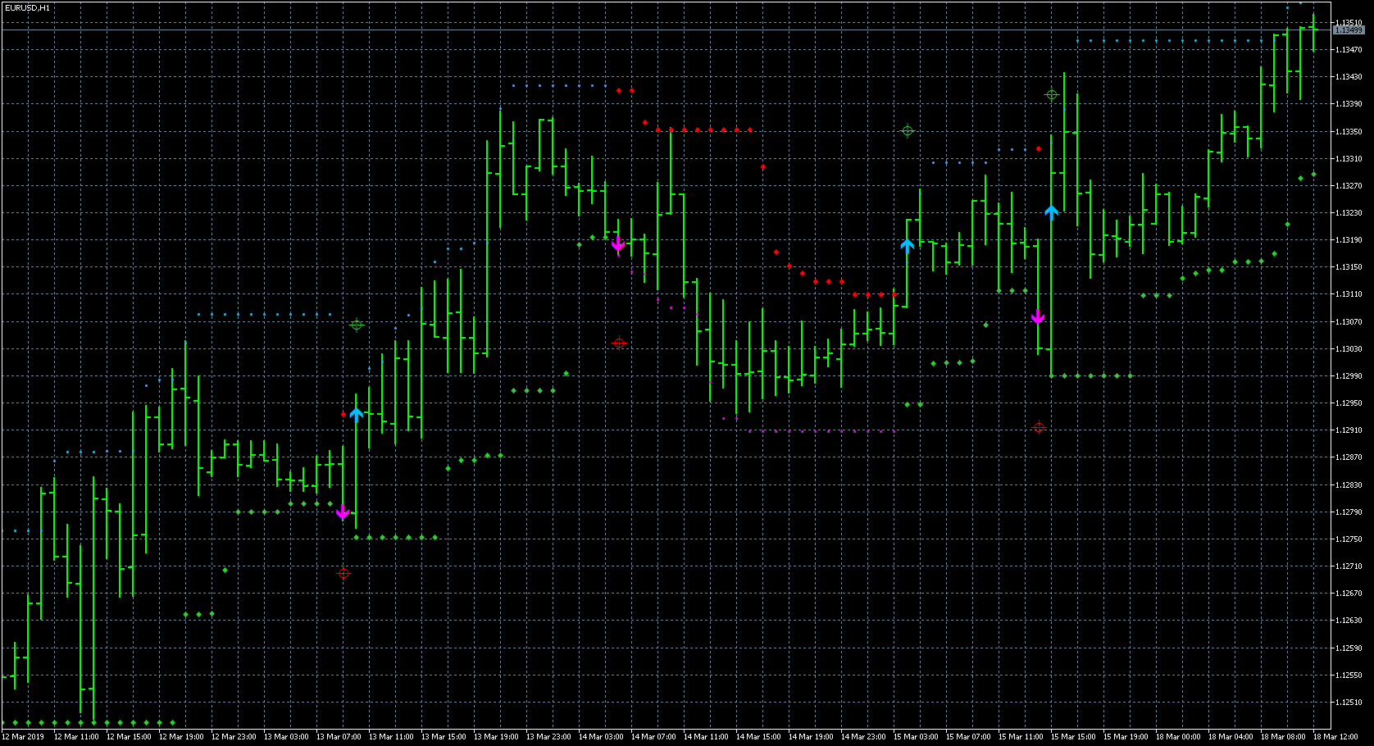Image resolution: width=1374 pixels, height=746 pixels.
Task: Toggle the cyan up arrow near 15 Mar 15:00
Action: [x=1052, y=212]
